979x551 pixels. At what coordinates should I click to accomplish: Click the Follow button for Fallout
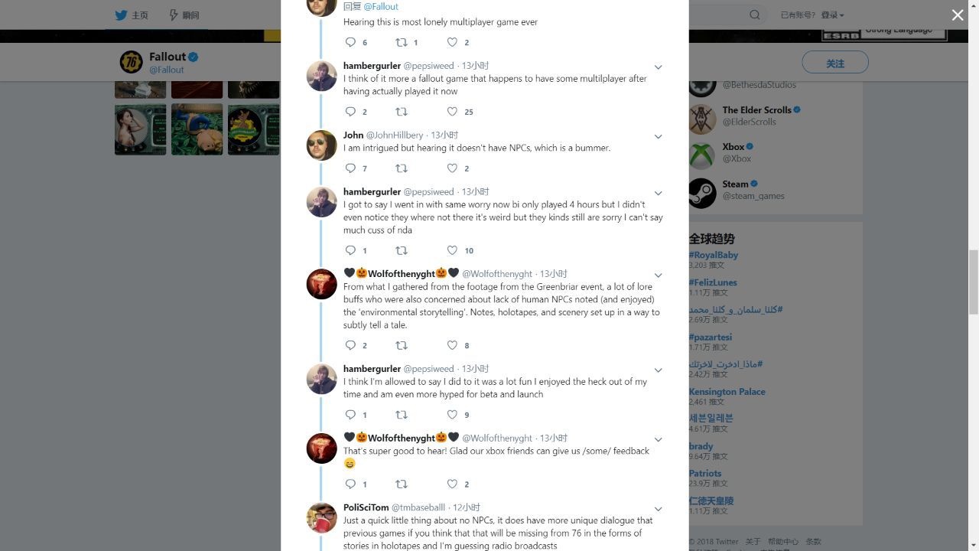click(x=835, y=63)
